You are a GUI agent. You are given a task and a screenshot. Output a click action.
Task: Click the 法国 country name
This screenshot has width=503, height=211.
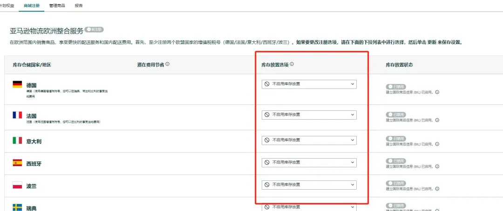click(x=32, y=116)
